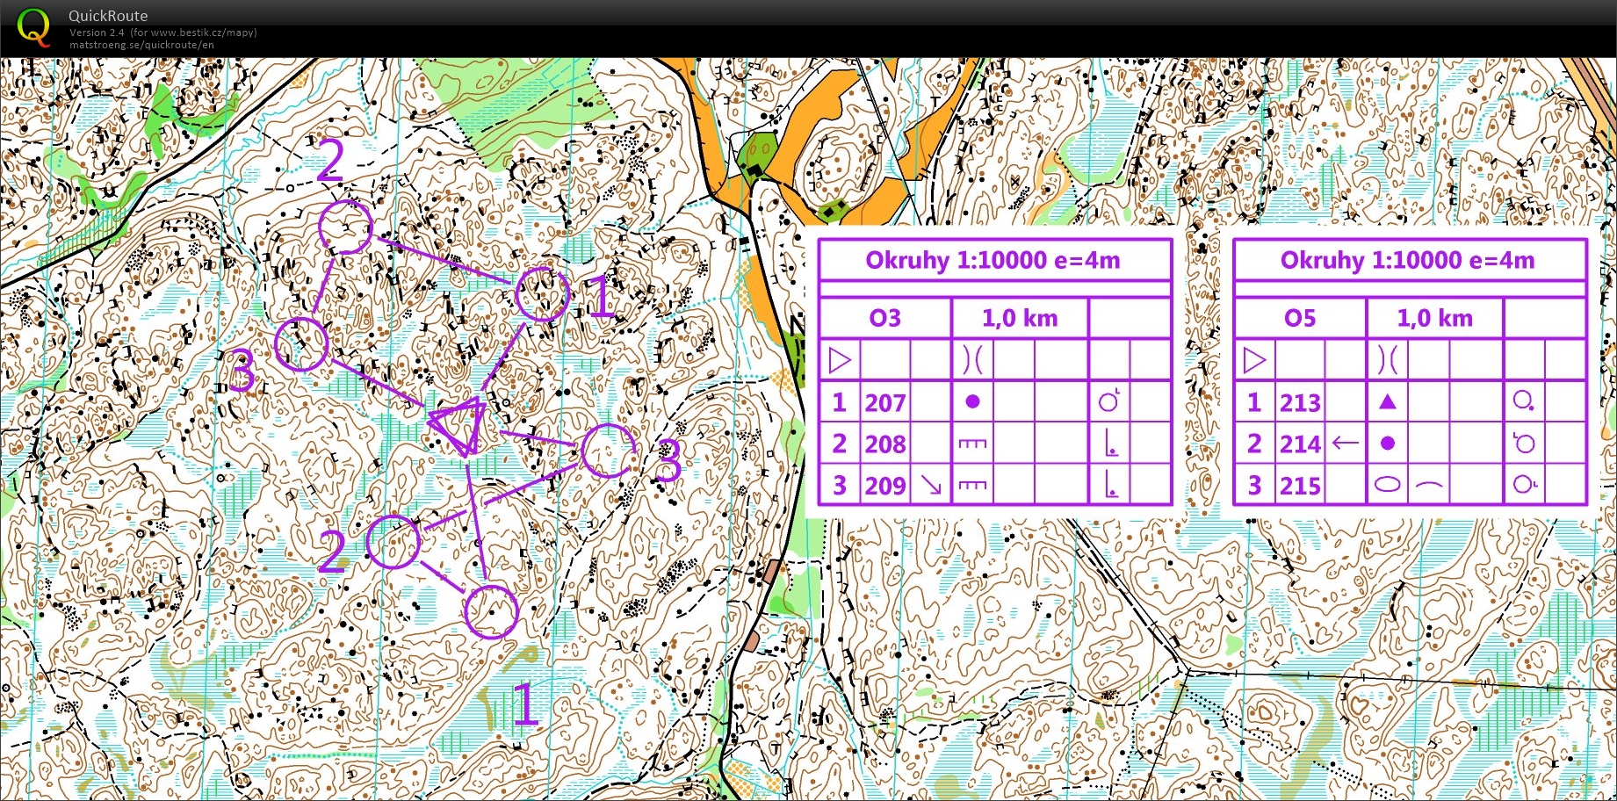Select the O3 course name cell
Viewport: 1617px width, 801px height.
[884, 318]
